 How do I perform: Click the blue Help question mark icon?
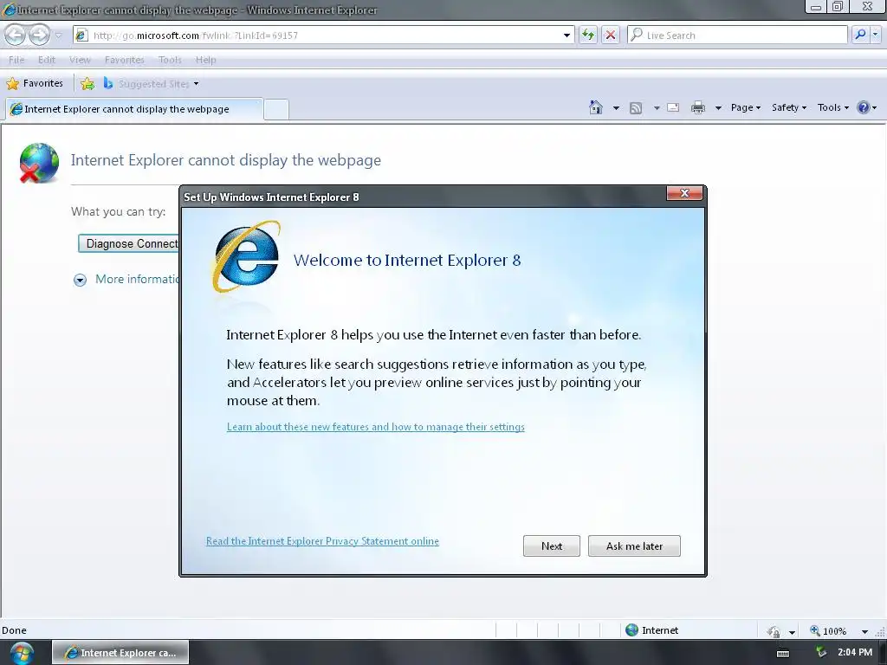(864, 107)
